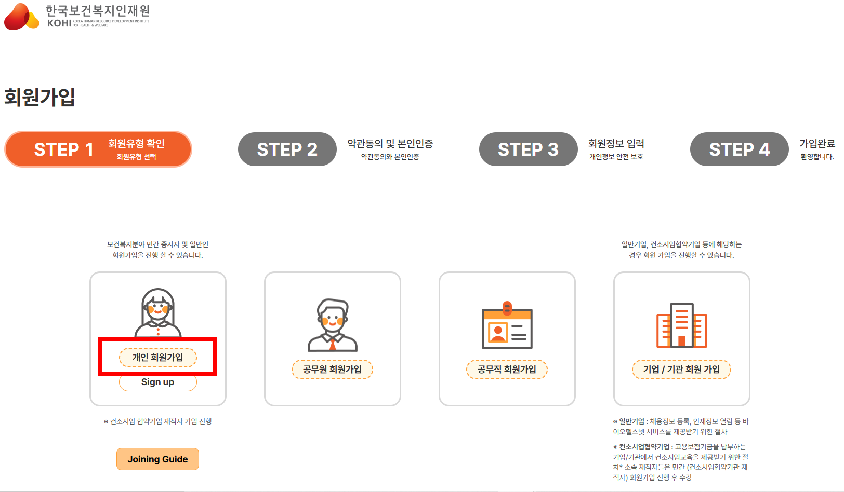Click the STEP 4 가입완료 indicator
This screenshot has height=492, width=844.
point(738,149)
